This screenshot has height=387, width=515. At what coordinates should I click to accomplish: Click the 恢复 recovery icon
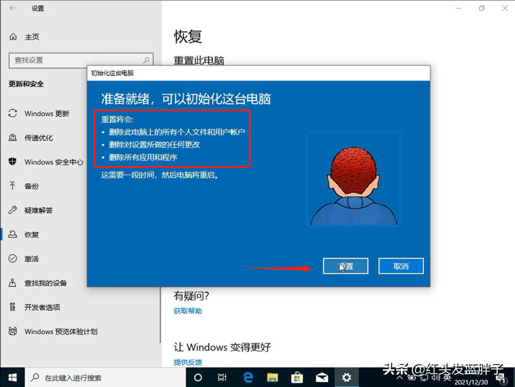click(13, 234)
